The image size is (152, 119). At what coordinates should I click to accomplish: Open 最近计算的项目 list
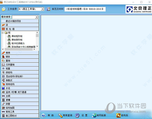[x=20, y=21]
